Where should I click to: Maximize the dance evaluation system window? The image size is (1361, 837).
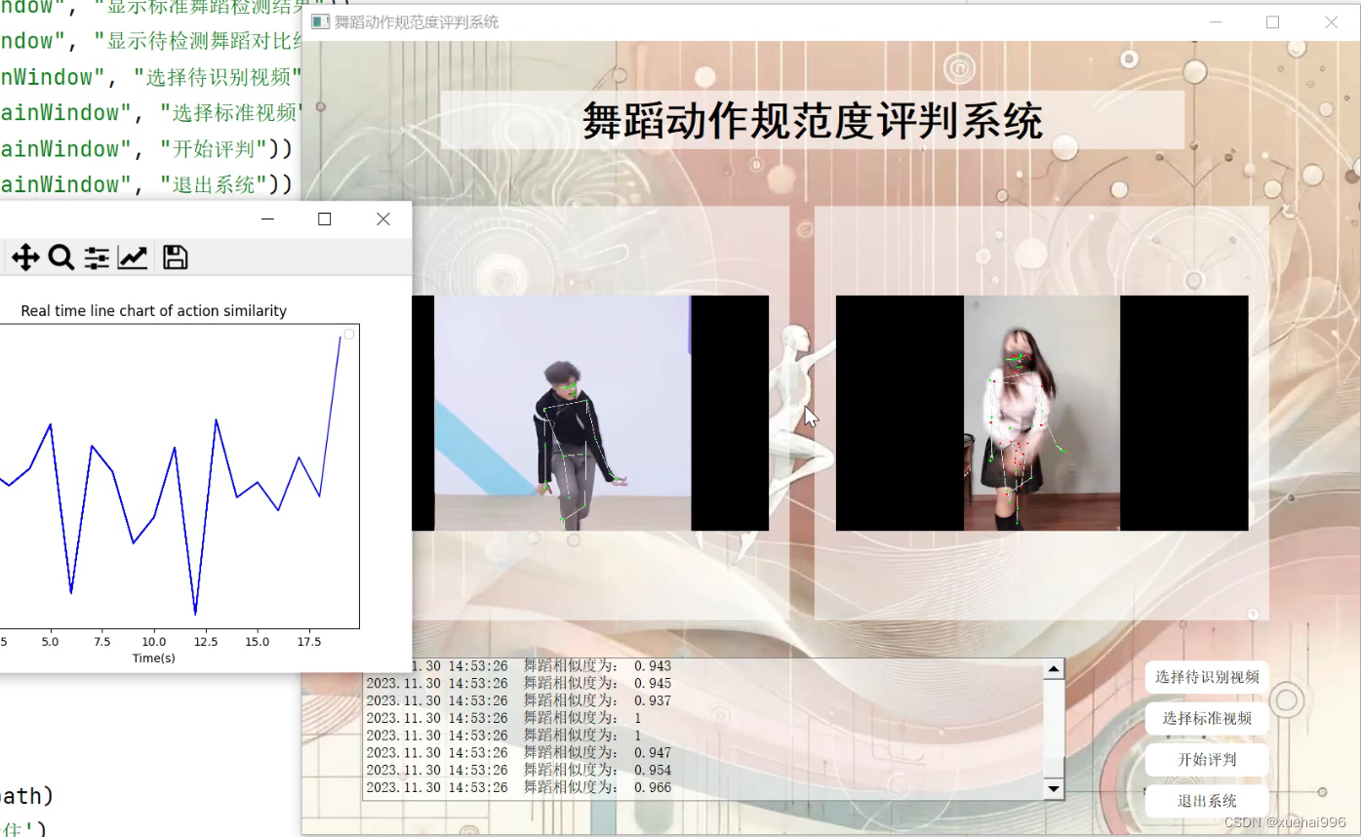click(x=1272, y=21)
